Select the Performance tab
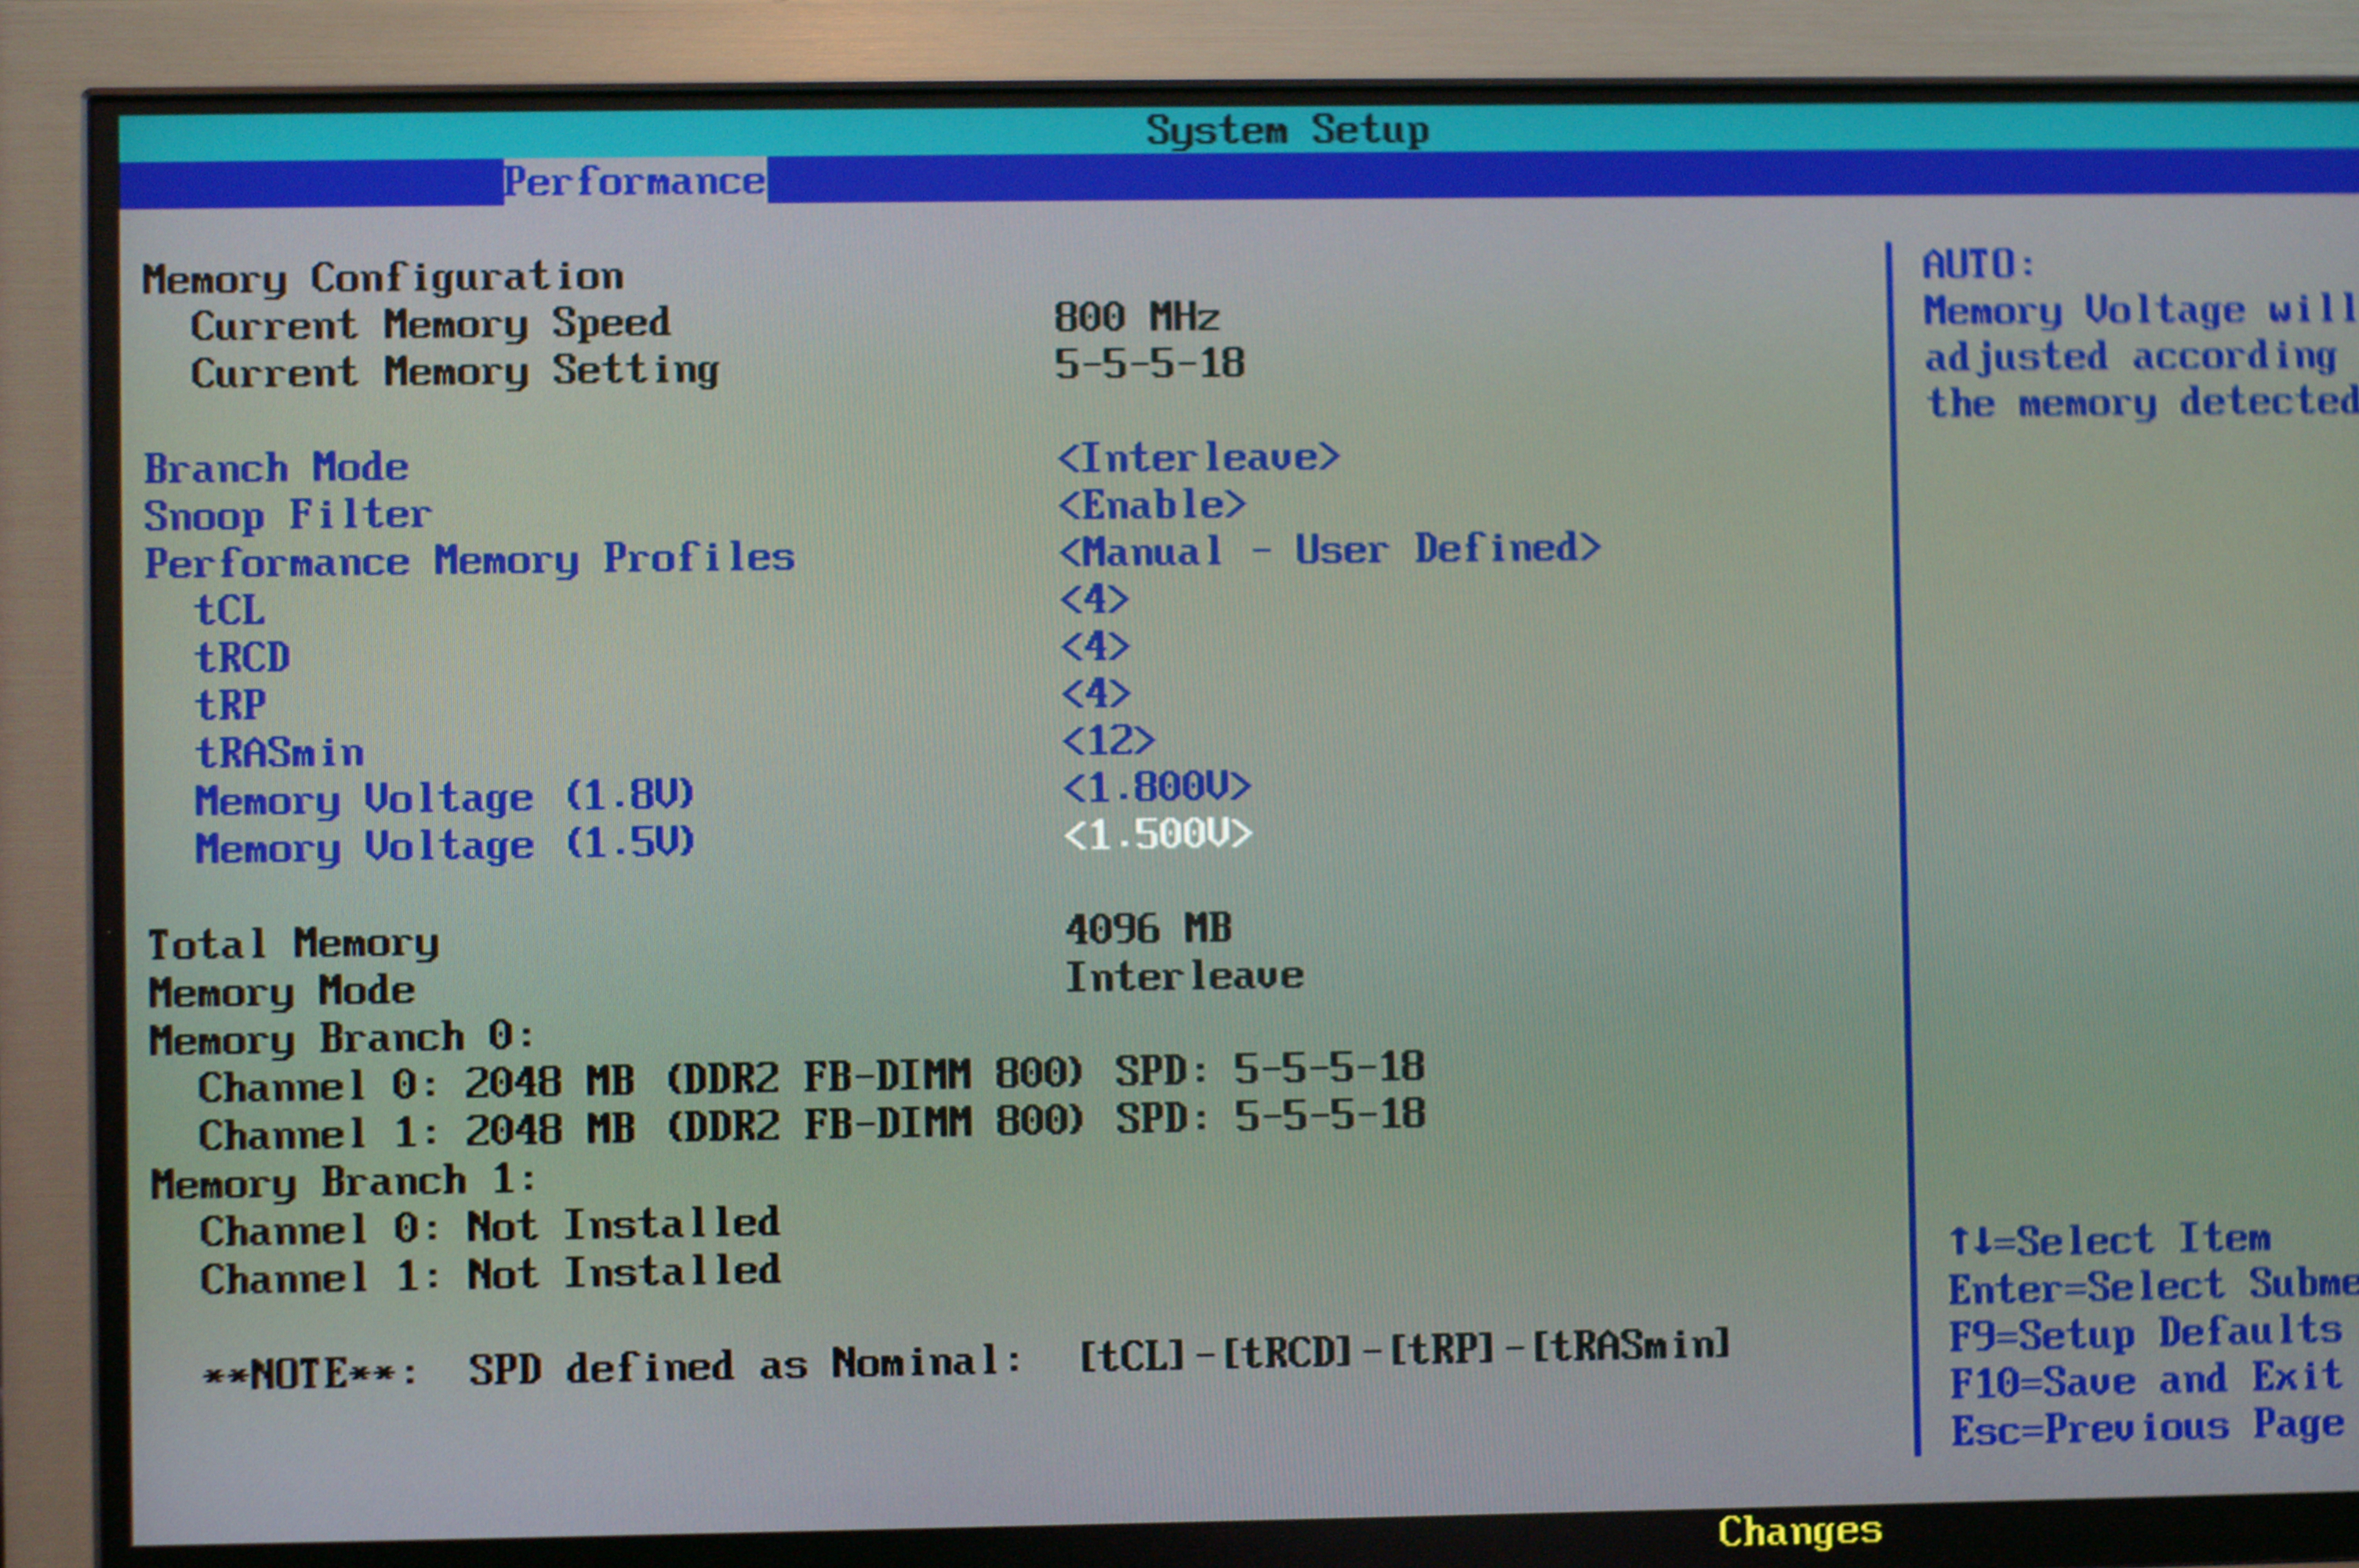Screen dimensions: 2359x1568 click(x=635, y=181)
